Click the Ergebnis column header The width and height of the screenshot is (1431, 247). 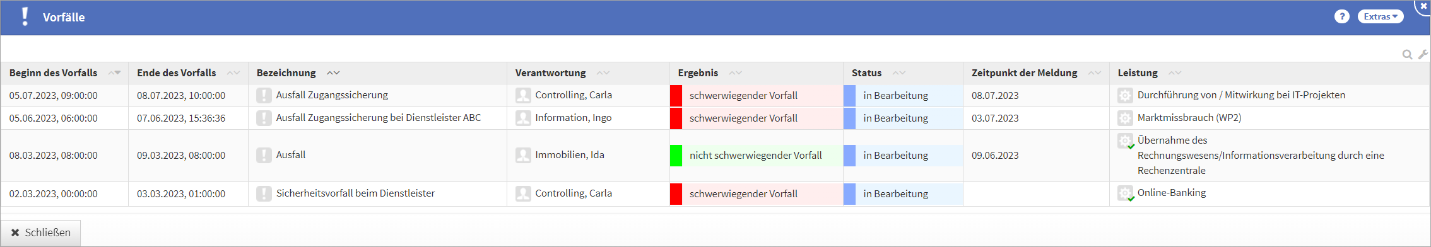click(698, 73)
